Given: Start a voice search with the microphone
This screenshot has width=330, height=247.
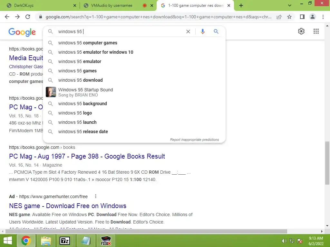Looking at the screenshot, I should (202, 32).
